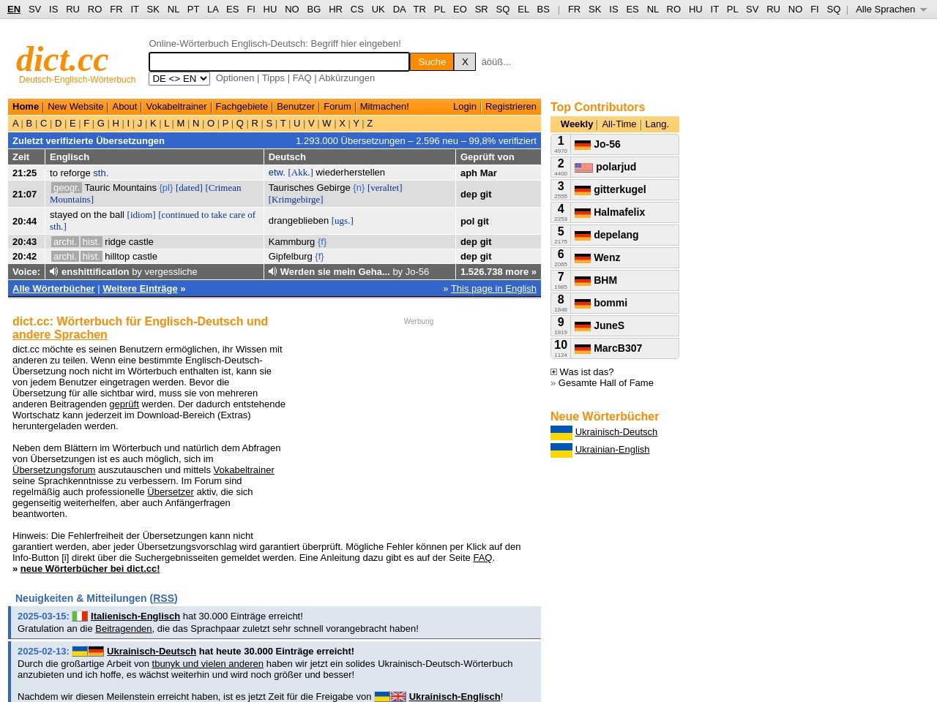Screen dimensions: 937x702
Task: Click the orange Suche button
Action: coord(432,62)
